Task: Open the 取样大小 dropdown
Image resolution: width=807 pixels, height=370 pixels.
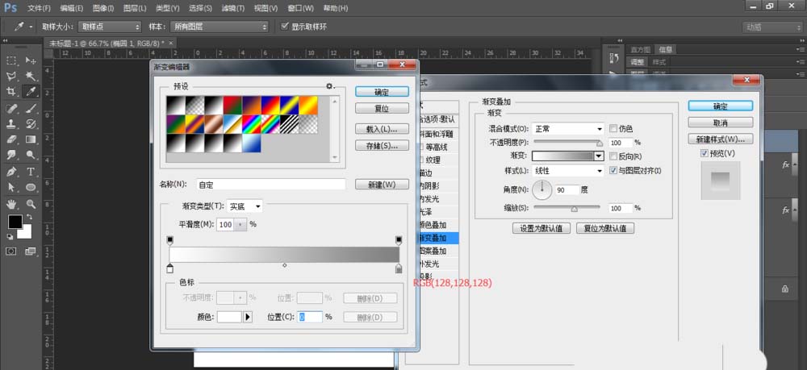Action: (x=109, y=27)
